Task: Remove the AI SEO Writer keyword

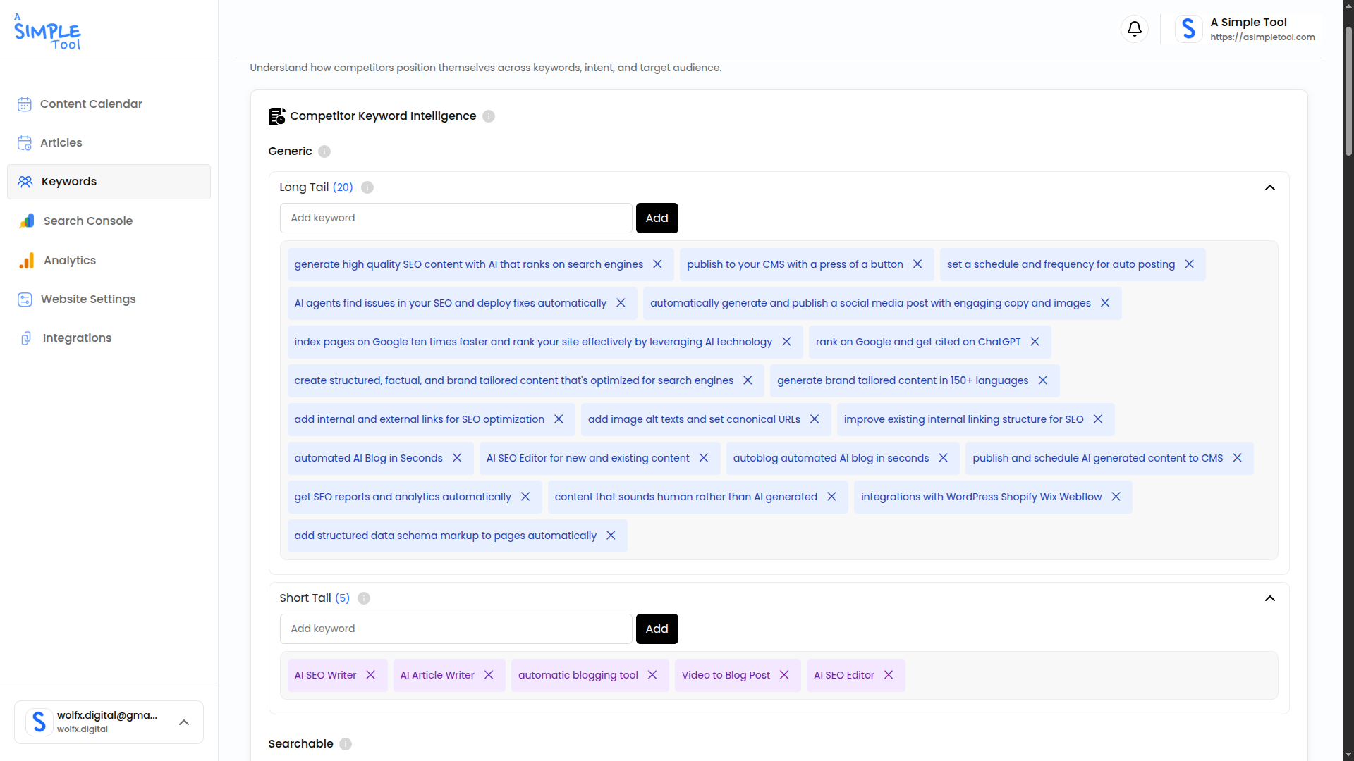Action: tap(371, 674)
